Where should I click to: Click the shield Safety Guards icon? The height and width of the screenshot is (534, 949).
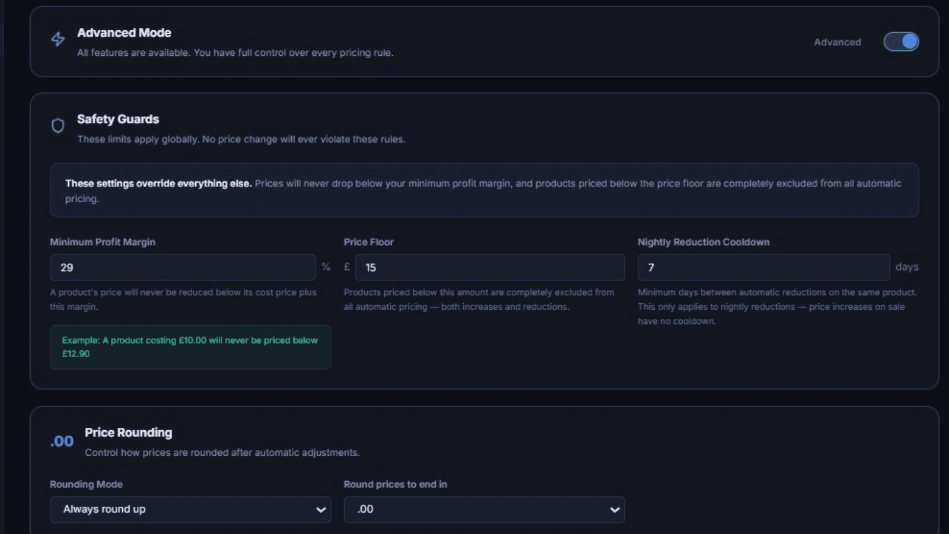tap(58, 125)
